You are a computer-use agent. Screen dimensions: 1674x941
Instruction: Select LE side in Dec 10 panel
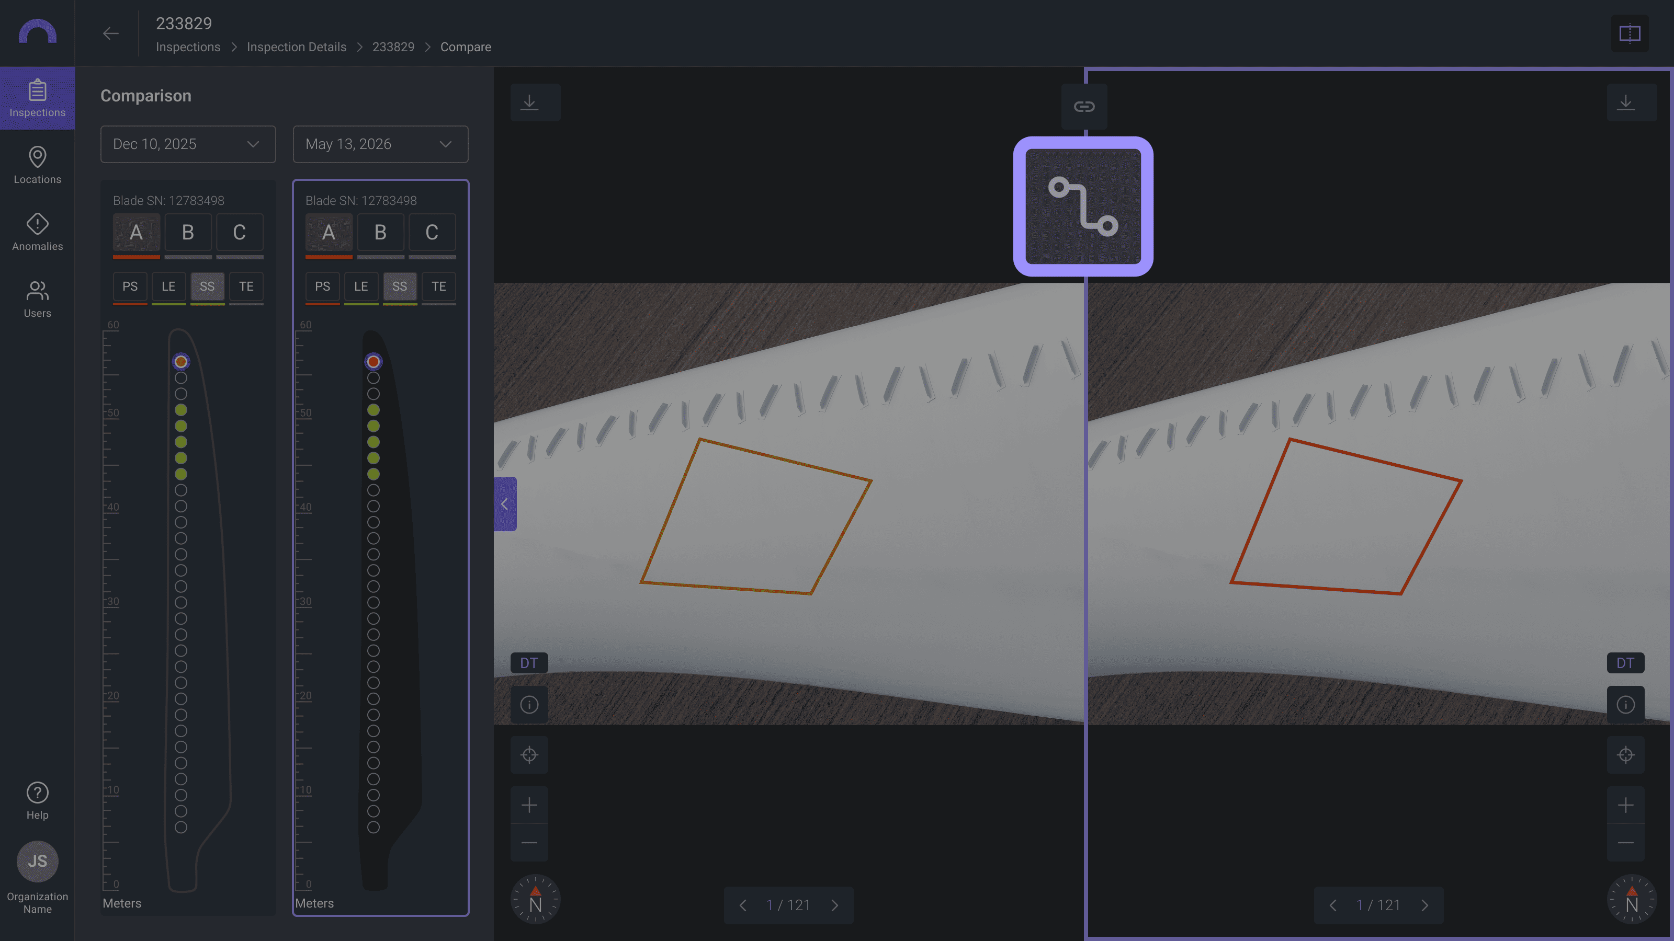click(x=168, y=286)
